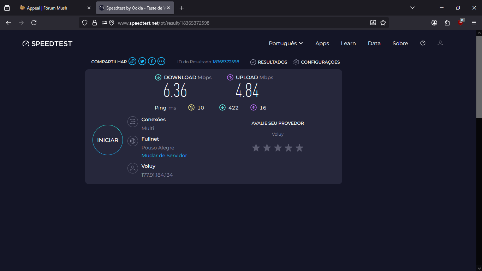Viewport: 482px width, 271px height.
Task: Click the download speed value 6.36
Action: click(x=175, y=91)
